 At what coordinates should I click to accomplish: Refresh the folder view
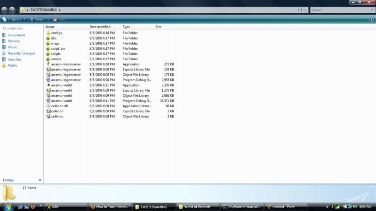[x=305, y=10]
